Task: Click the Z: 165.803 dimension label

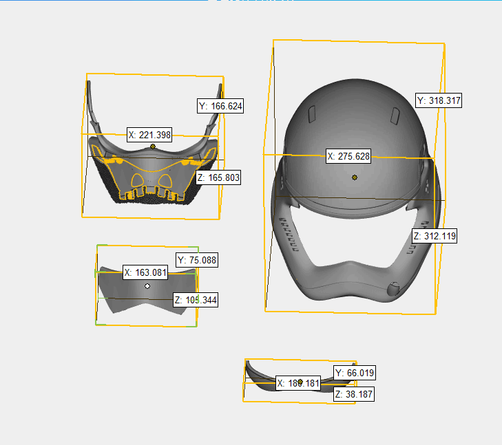Action: coord(218,177)
